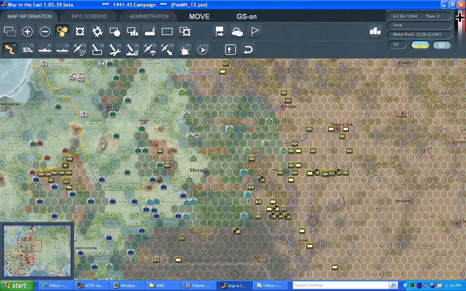Click the Vore player name field
The height and width of the screenshot is (291, 466).
pos(419,25)
